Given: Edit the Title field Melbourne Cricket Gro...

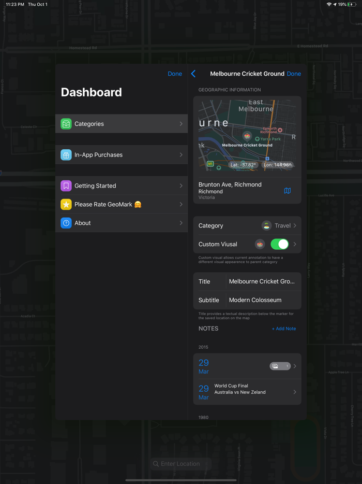Looking at the screenshot, I should coord(262,281).
